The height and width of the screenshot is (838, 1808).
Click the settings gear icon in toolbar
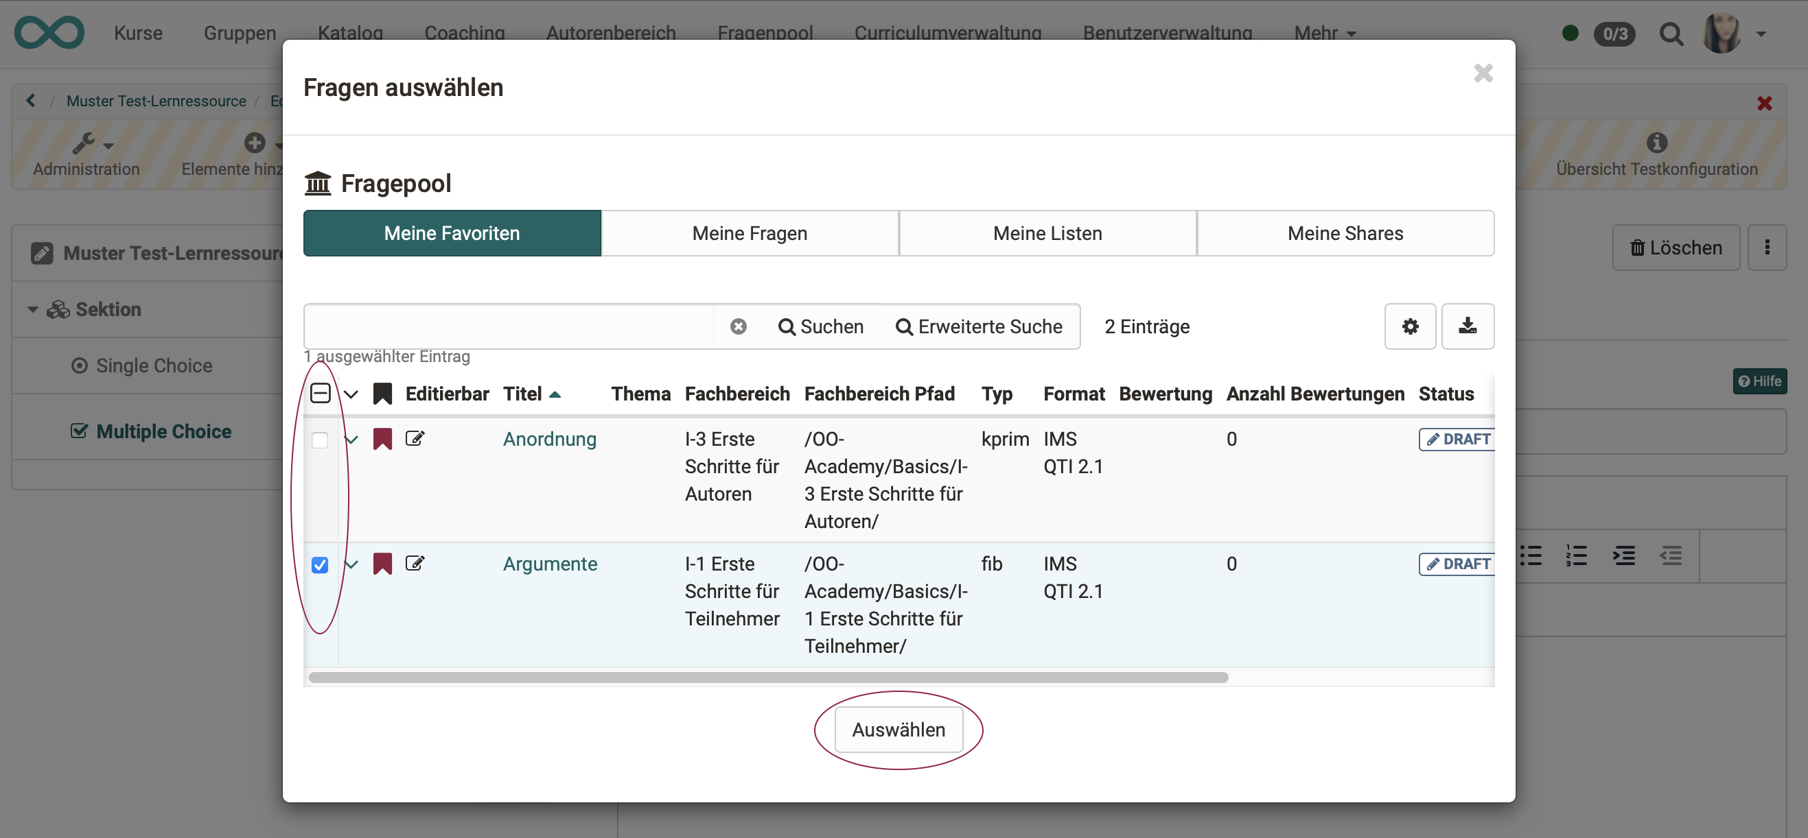coord(1410,326)
